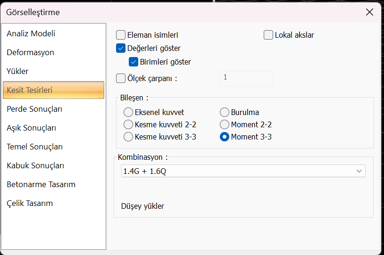Uncheck Değerleri göster option
384x255 pixels.
pos(121,48)
